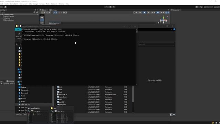220x124 pixels.
Task: Click the Explorer help icon
Action: pyautogui.click(x=174, y=29)
